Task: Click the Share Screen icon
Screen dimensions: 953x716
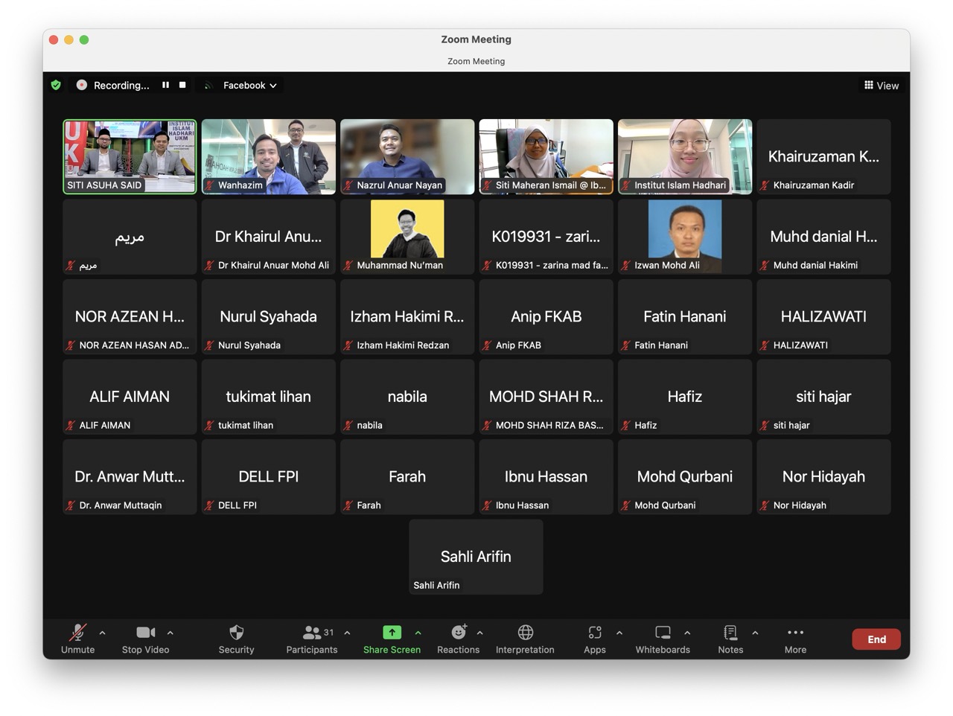Action: [x=392, y=633]
